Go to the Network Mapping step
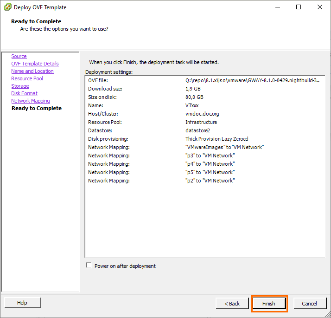331x318 pixels. [x=31, y=101]
